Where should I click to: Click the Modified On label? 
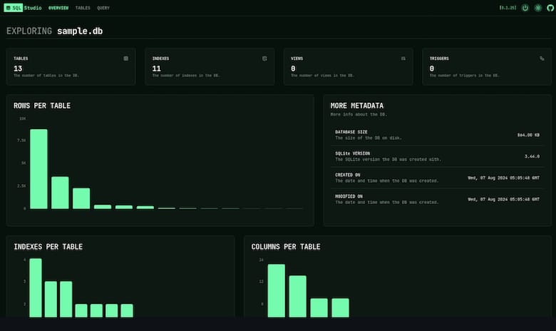(x=349, y=197)
